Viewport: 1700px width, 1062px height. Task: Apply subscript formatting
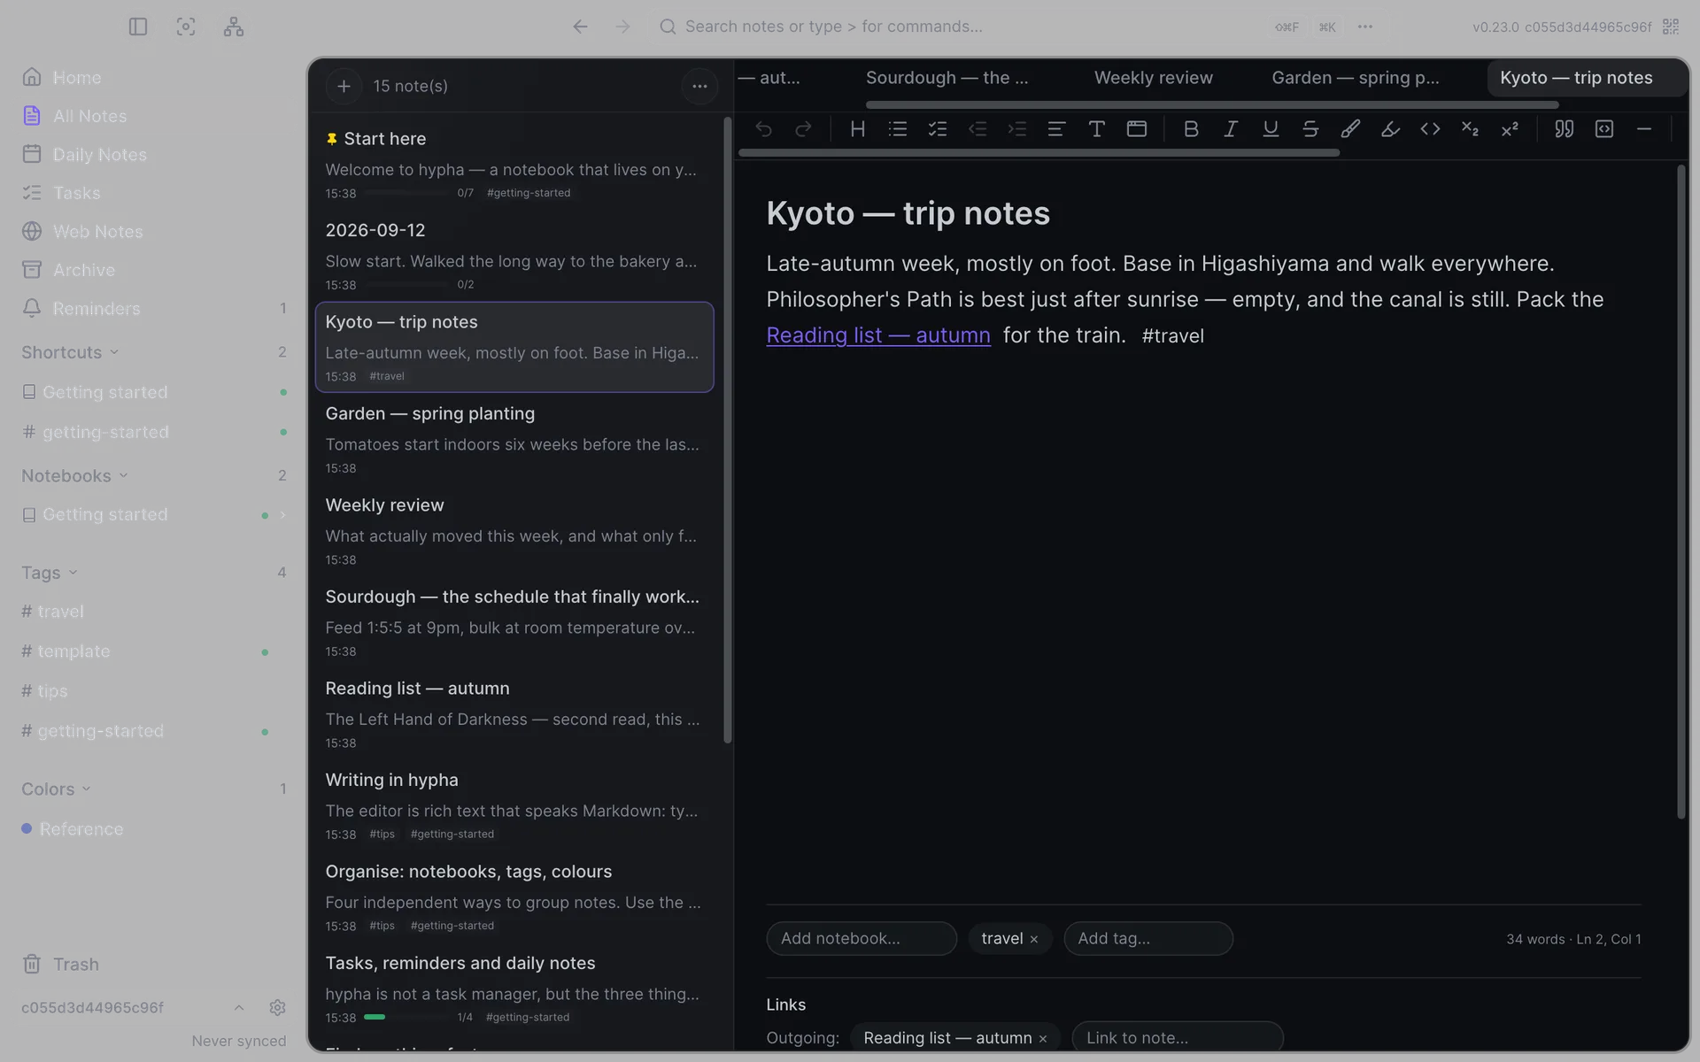pyautogui.click(x=1470, y=129)
